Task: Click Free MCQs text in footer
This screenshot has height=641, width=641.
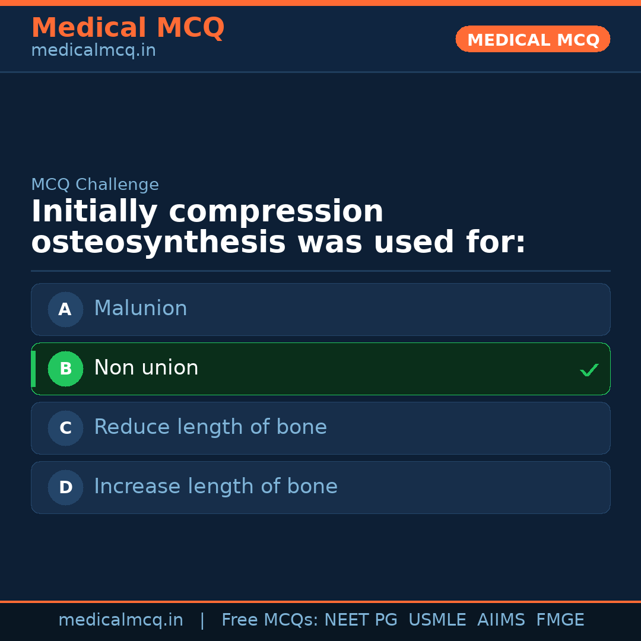Action: 269,620
